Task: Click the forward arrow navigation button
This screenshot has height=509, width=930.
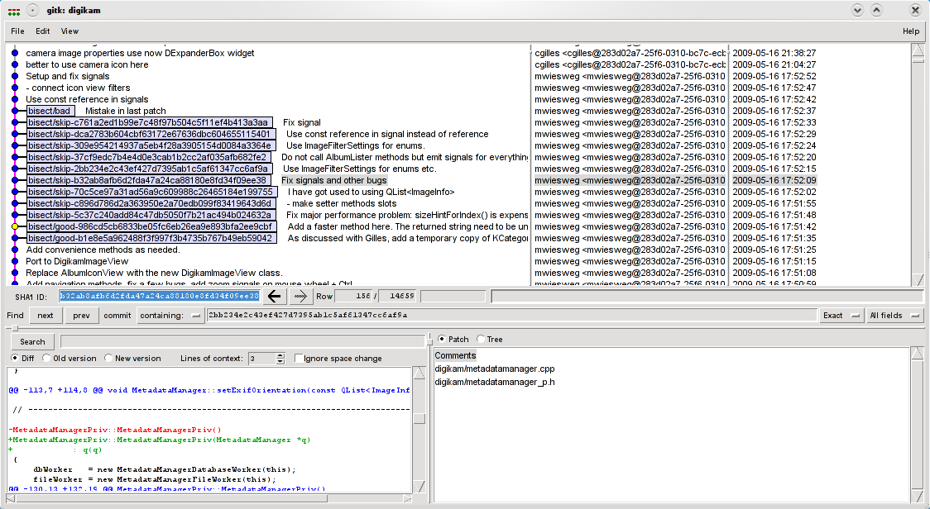Action: 300,296
